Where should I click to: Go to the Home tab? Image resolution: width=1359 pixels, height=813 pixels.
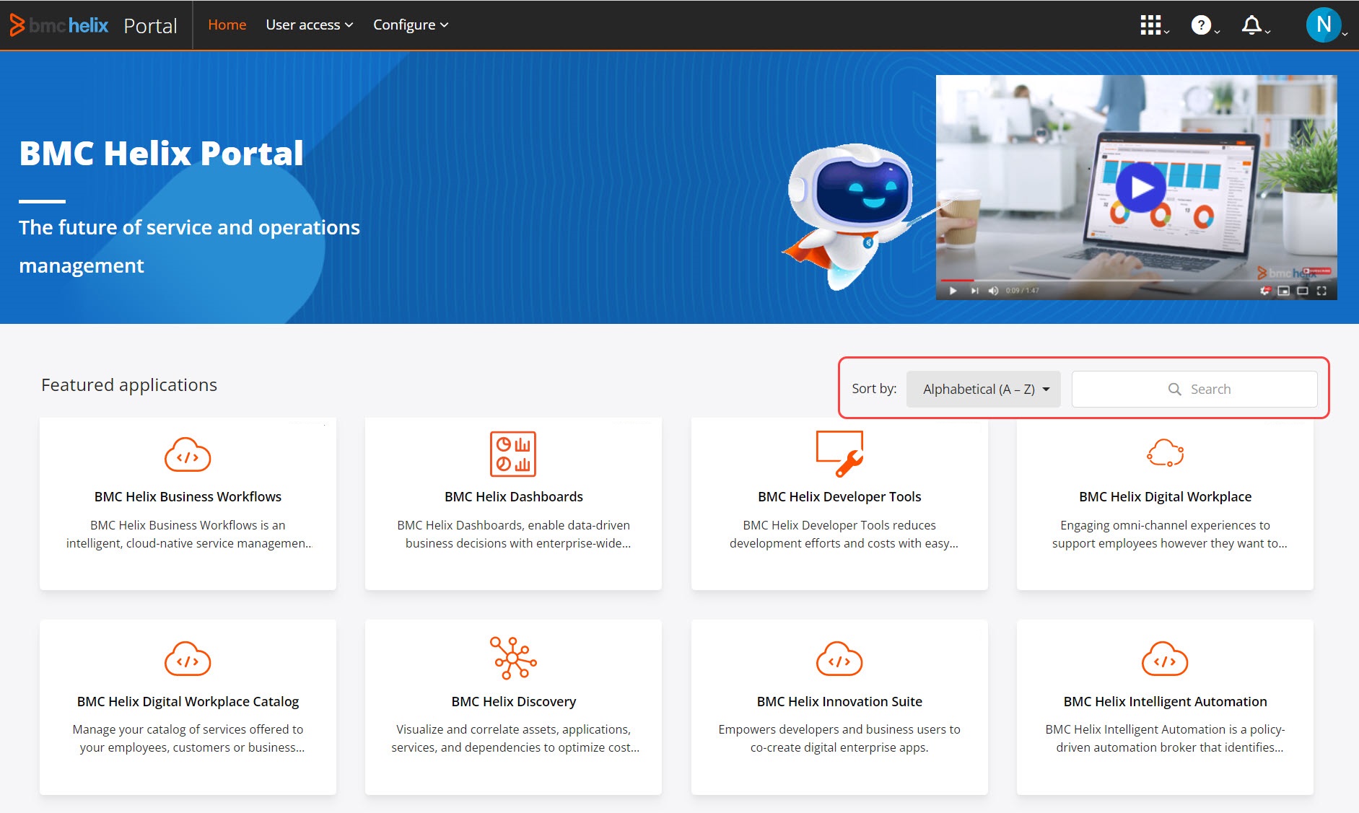pos(227,25)
